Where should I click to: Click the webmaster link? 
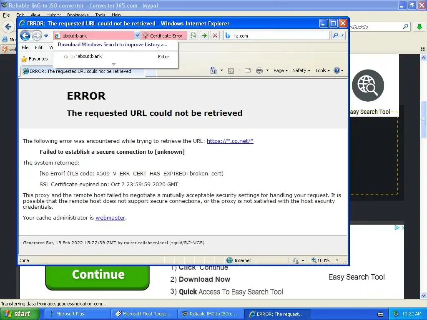click(x=110, y=217)
